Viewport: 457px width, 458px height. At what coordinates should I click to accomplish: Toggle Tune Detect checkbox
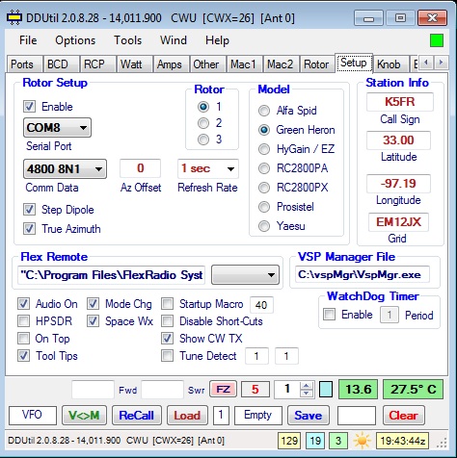click(x=167, y=356)
